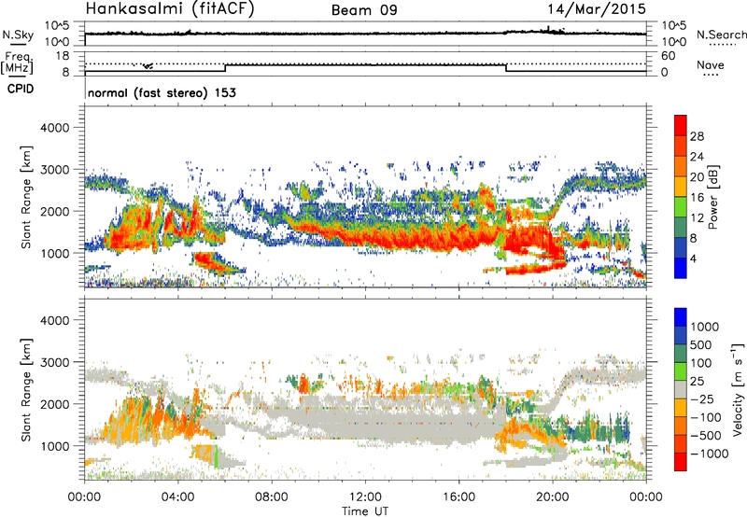Click the "N.Search" legend label
Screen dimensions: 747x517
721,35
